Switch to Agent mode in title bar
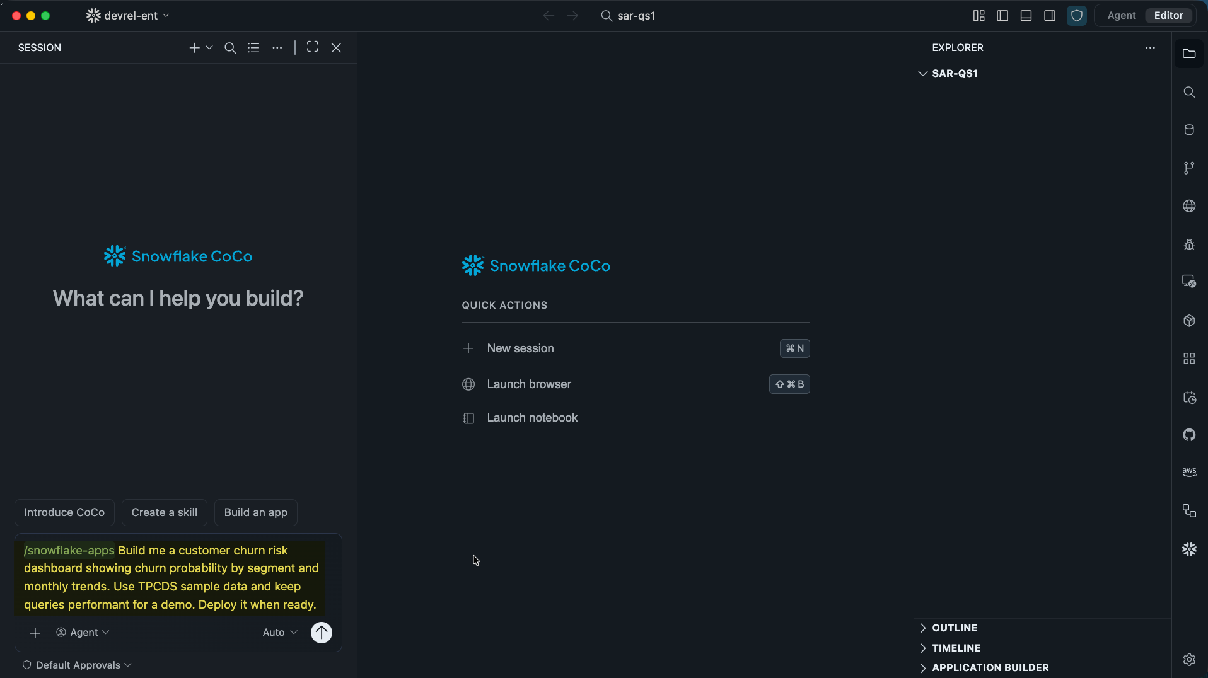Viewport: 1208px width, 678px height. [x=1121, y=16]
